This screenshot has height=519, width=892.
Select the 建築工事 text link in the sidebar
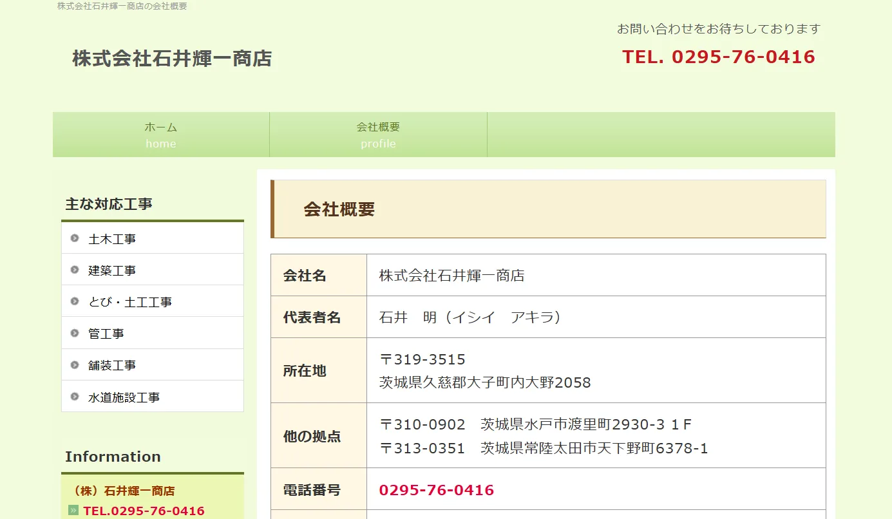(x=112, y=270)
